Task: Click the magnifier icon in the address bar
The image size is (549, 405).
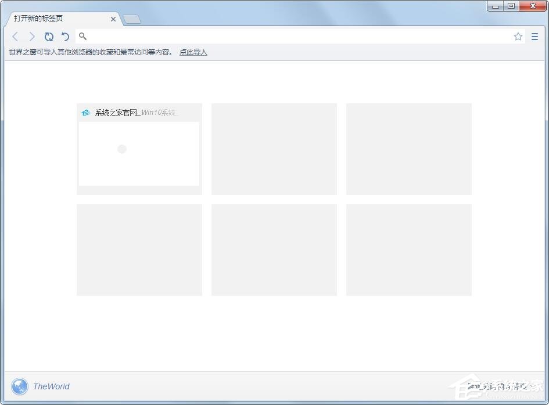Action: pyautogui.click(x=83, y=37)
